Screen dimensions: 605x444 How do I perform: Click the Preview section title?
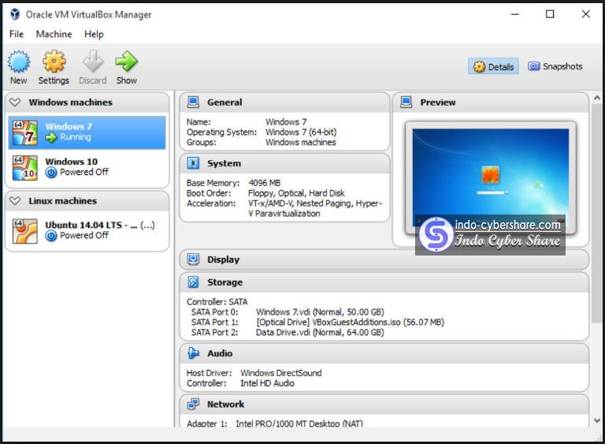point(438,102)
